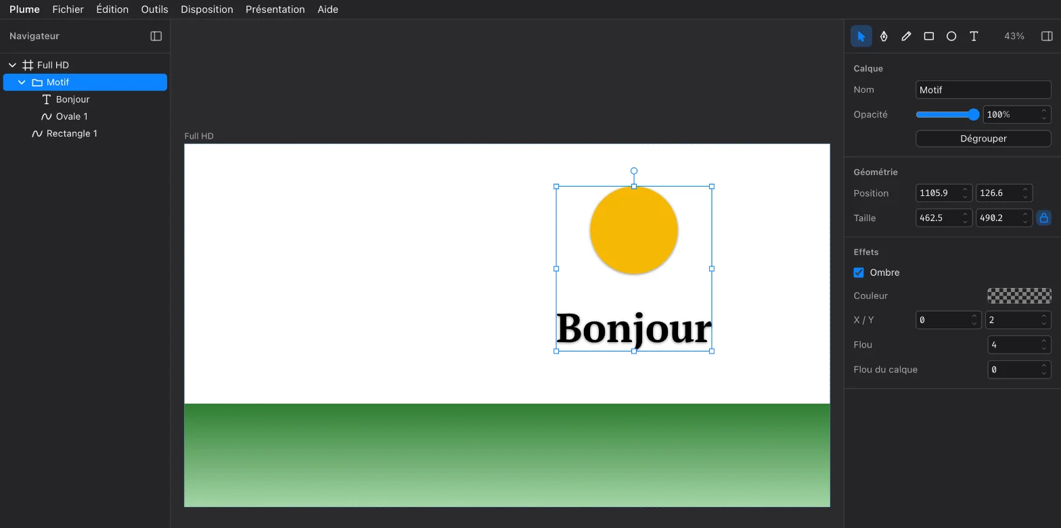Click the Full HD artboard frame icon
This screenshot has width=1061, height=528.
28,65
